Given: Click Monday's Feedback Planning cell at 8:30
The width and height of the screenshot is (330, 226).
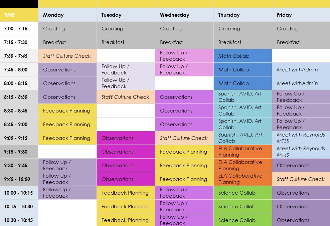Looking at the screenshot, I should (x=67, y=110).
